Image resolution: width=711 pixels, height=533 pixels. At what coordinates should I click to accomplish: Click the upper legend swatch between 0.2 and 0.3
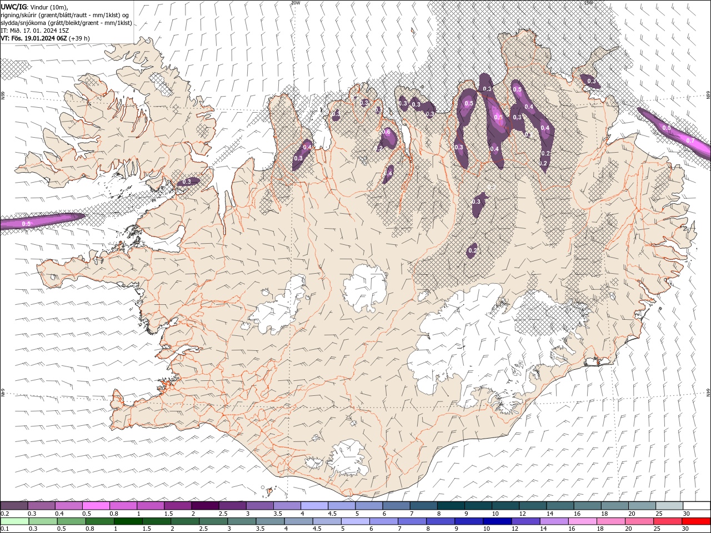click(14, 506)
